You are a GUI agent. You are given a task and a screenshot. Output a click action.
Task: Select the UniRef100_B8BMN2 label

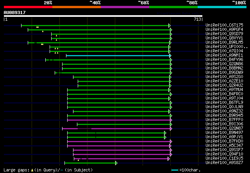click(x=224, y=68)
